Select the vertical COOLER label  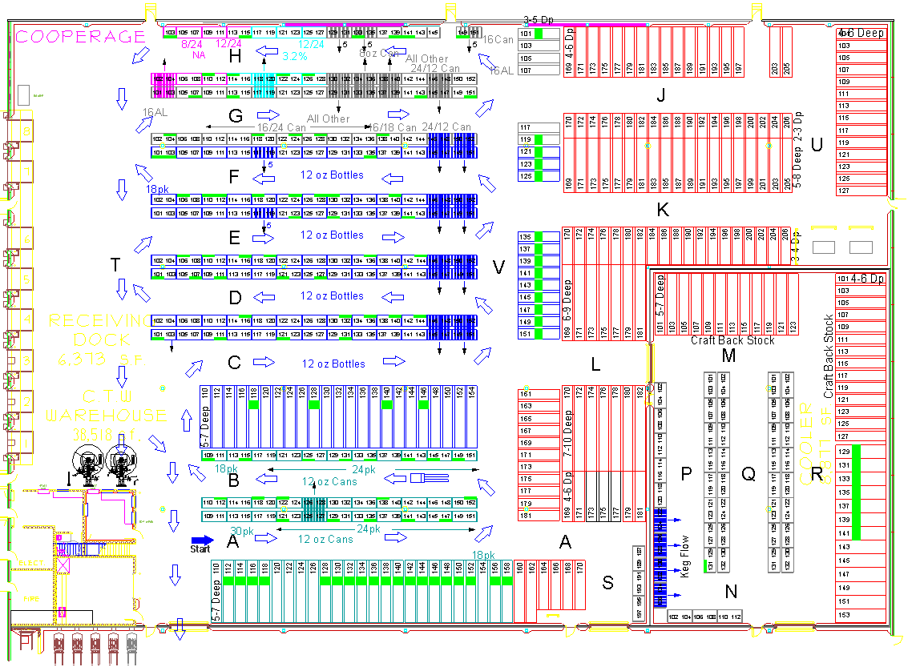coord(805,444)
